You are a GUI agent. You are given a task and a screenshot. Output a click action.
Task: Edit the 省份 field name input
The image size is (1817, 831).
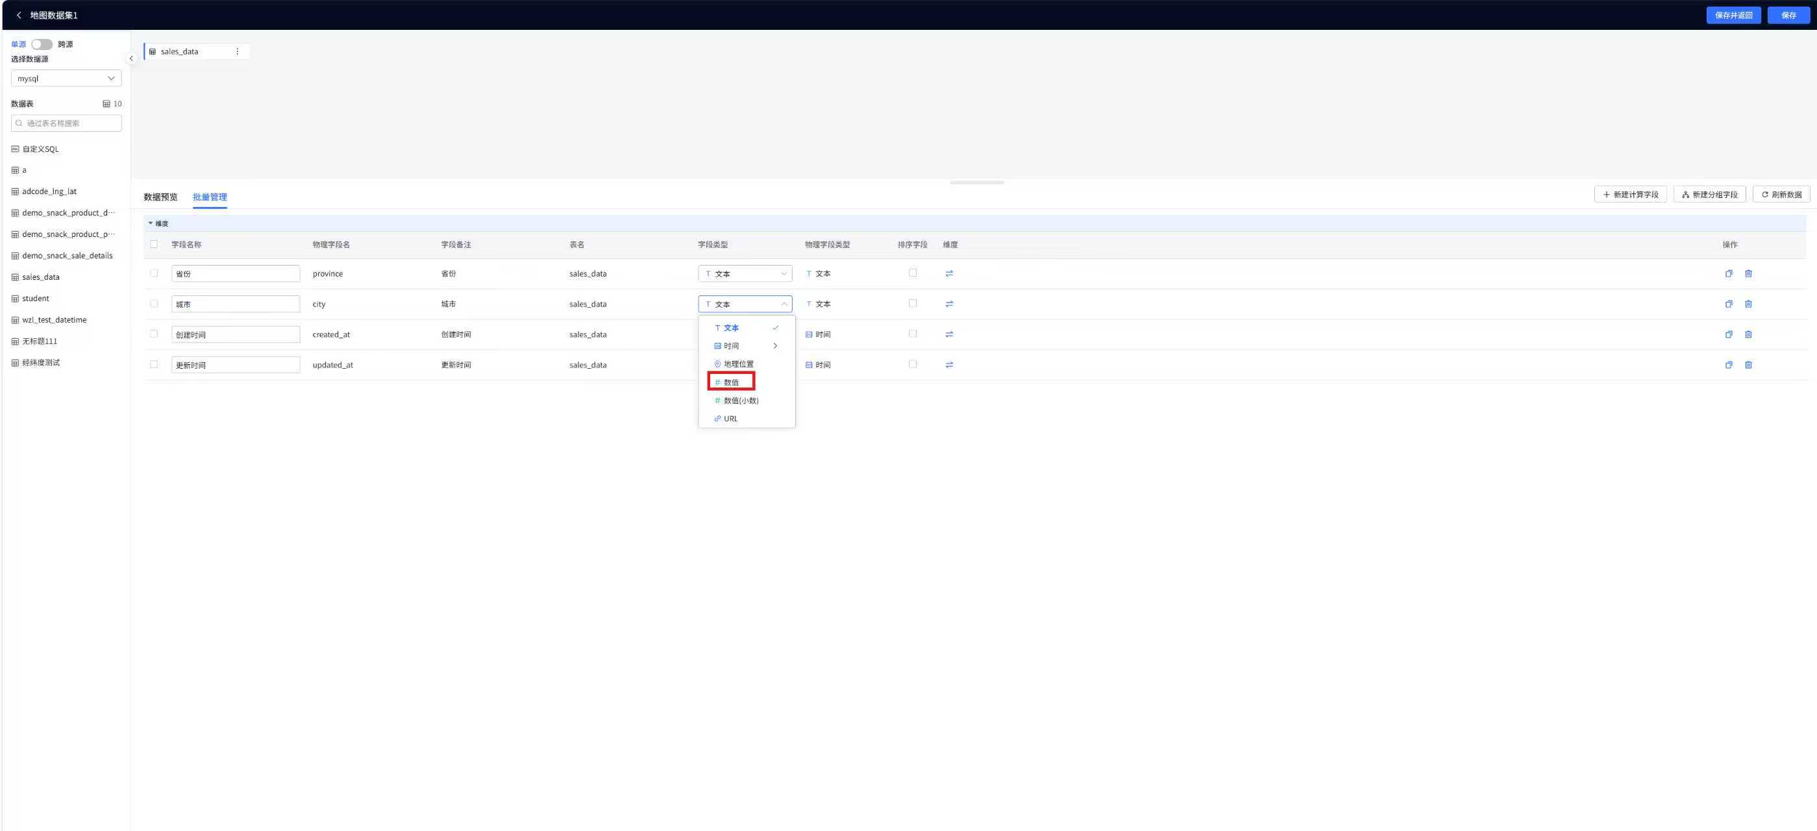tap(236, 274)
